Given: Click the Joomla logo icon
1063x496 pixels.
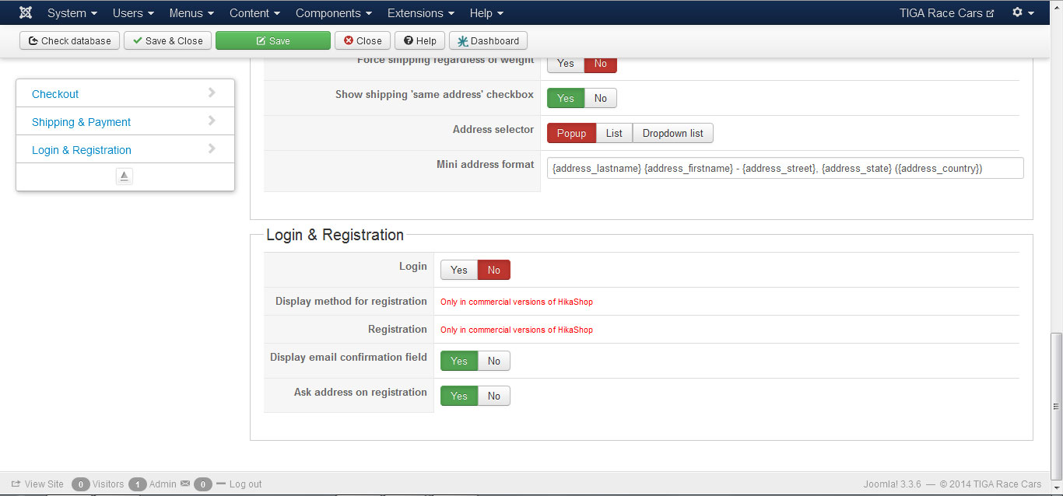Looking at the screenshot, I should pyautogui.click(x=26, y=12).
